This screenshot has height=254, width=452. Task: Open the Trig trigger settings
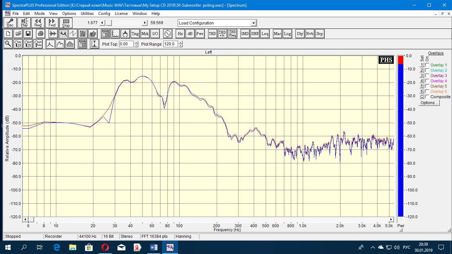[135, 33]
